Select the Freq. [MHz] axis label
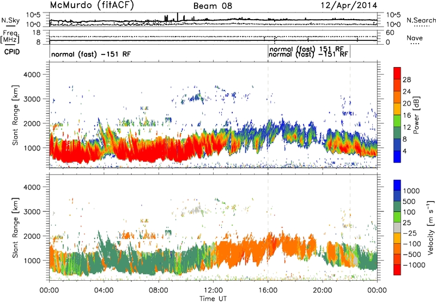 [10, 37]
